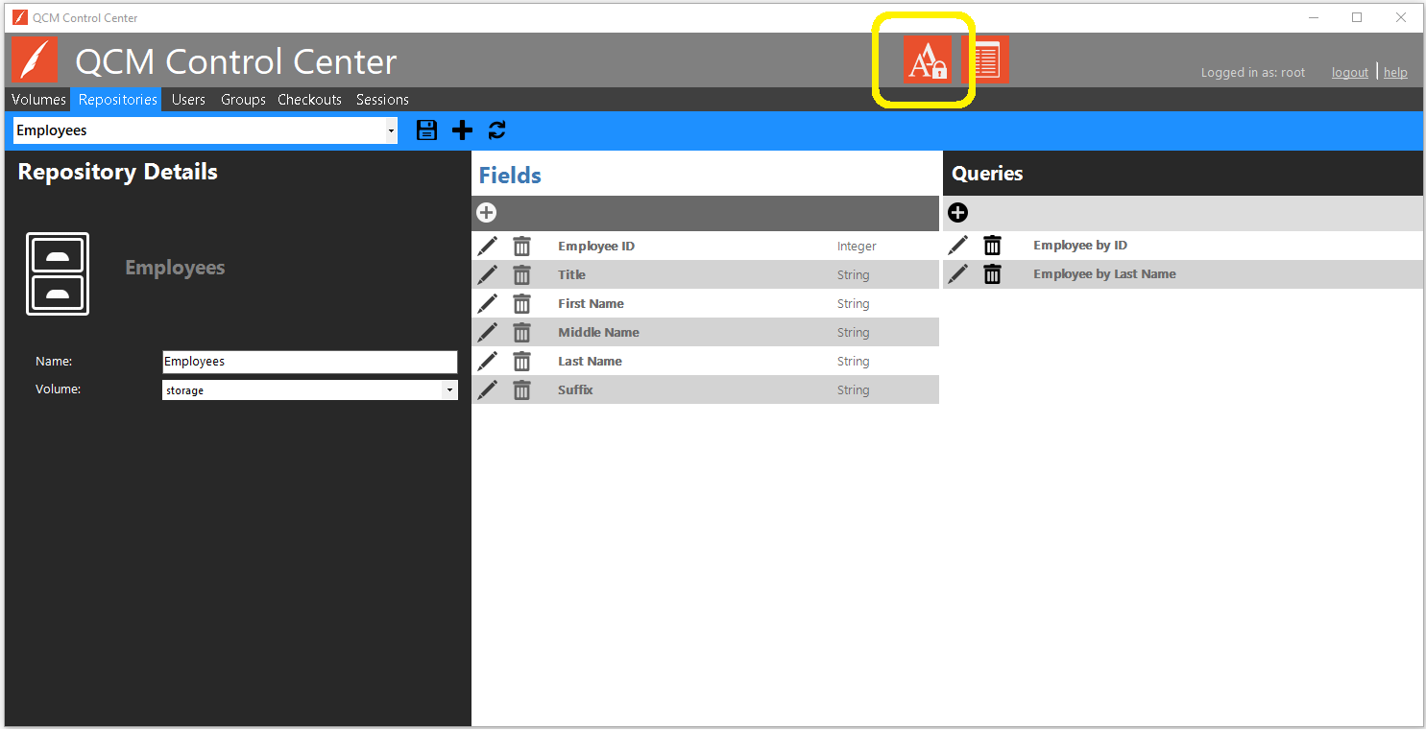This screenshot has width=1426, height=731.
Task: Click the repository Name input field
Action: tap(309, 362)
